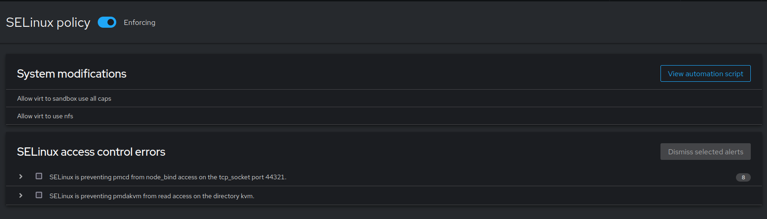767x219 pixels.
Task: Click the View automation script button
Action: pos(705,73)
